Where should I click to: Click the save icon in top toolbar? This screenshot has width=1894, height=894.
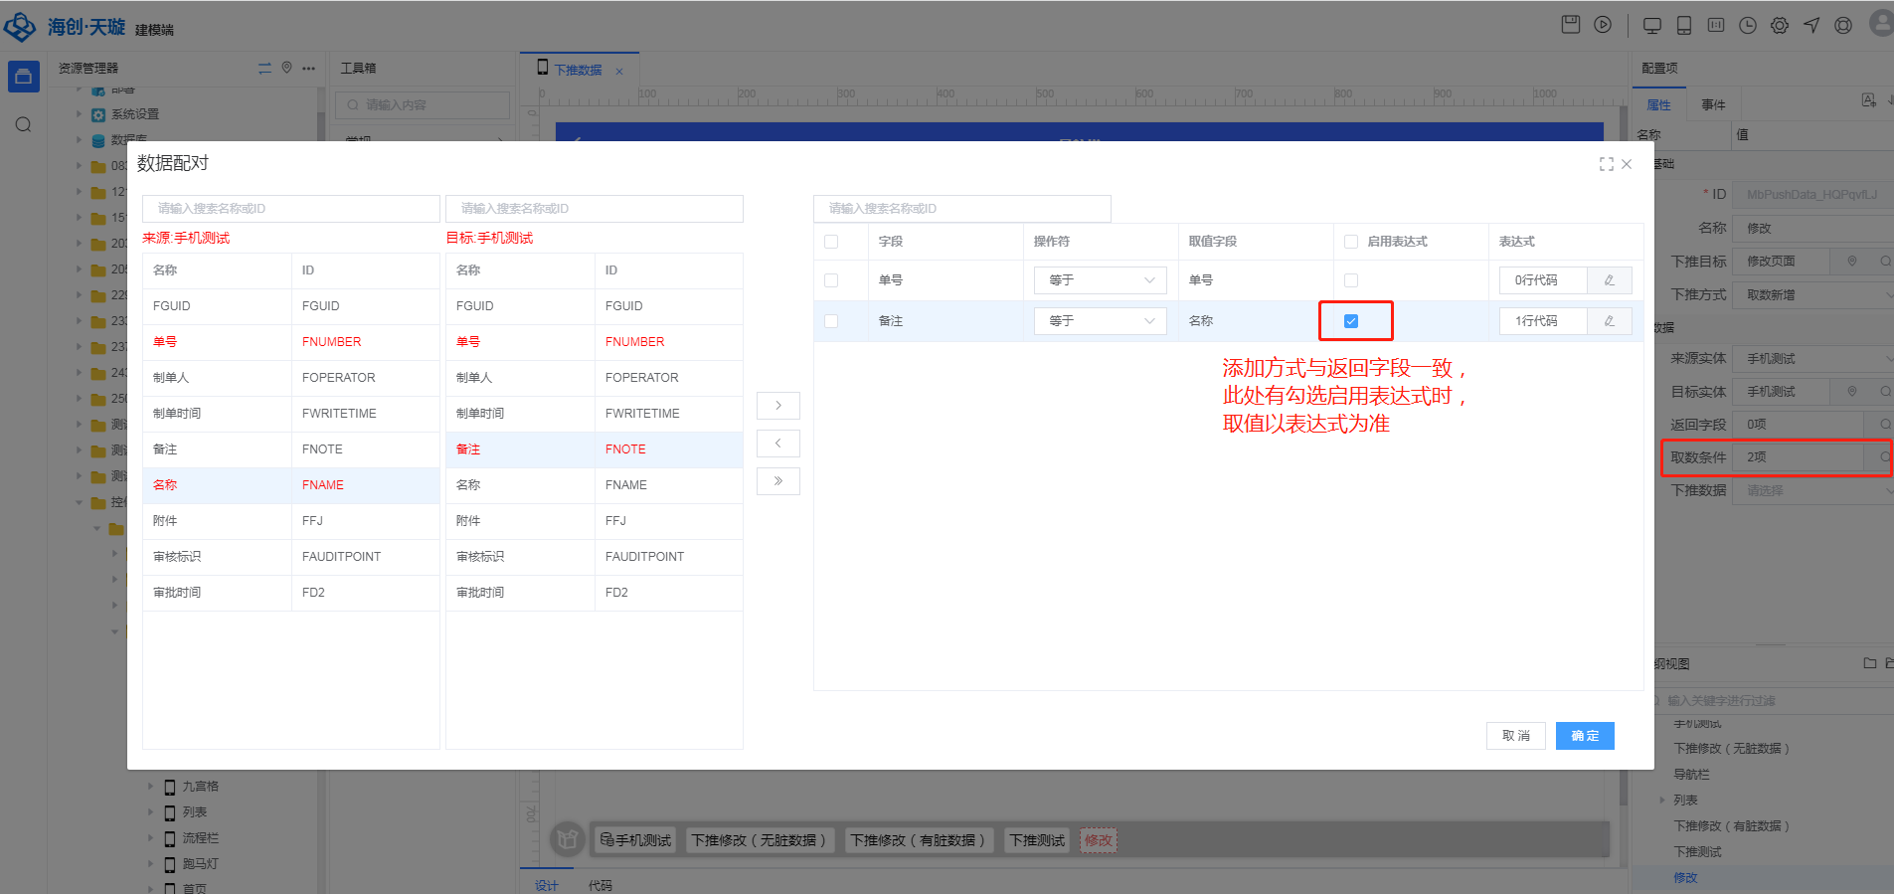pyautogui.click(x=1571, y=25)
